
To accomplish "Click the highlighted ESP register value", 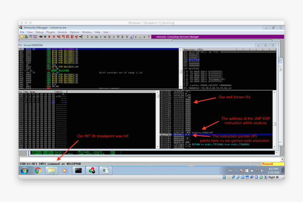I will pos(194,60).
